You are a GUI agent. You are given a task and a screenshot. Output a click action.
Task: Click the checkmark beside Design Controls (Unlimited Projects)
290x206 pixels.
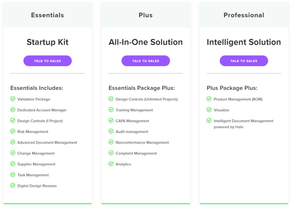pyautogui.click(x=111, y=99)
